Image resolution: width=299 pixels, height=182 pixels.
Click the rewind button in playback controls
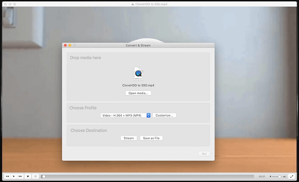(x=7, y=176)
